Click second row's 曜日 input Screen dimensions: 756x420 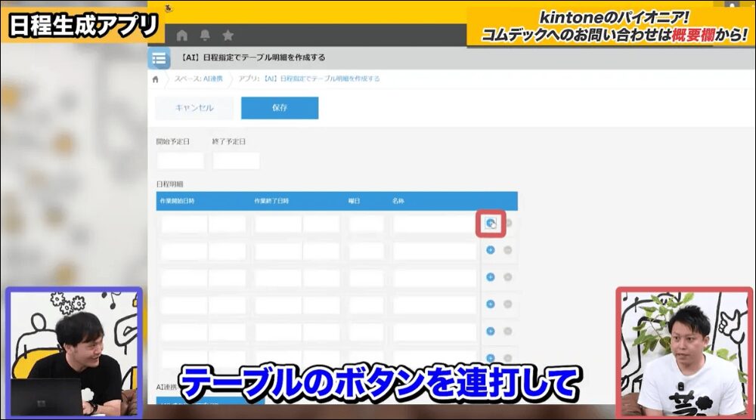[367, 252]
